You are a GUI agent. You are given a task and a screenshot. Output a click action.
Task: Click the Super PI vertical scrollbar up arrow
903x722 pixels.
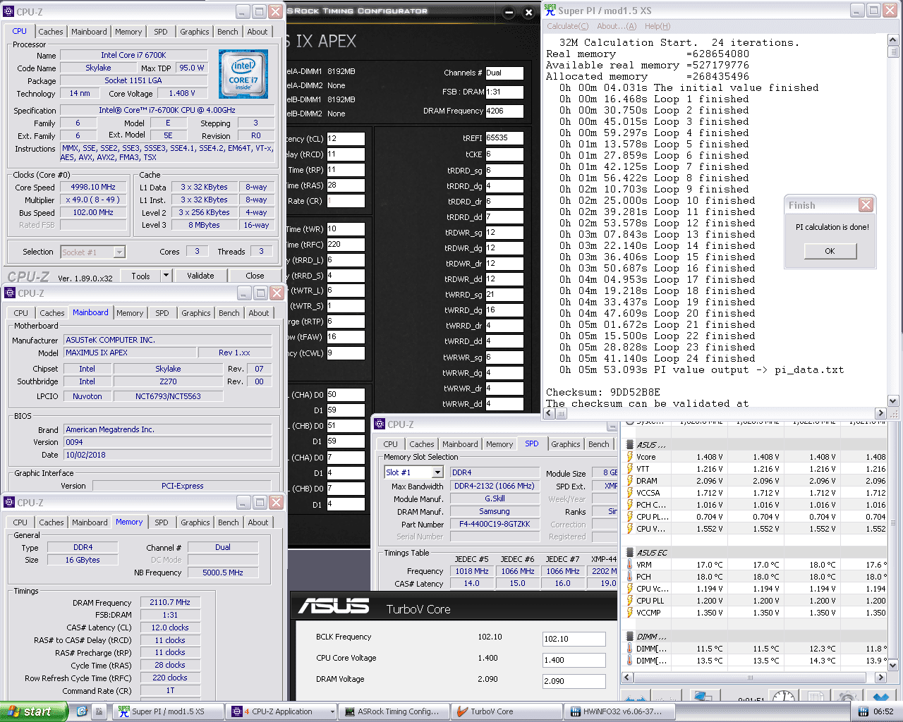coord(893,40)
